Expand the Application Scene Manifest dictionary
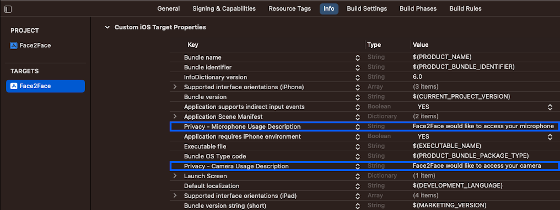Screen dimensions: 560x210 click(175, 117)
